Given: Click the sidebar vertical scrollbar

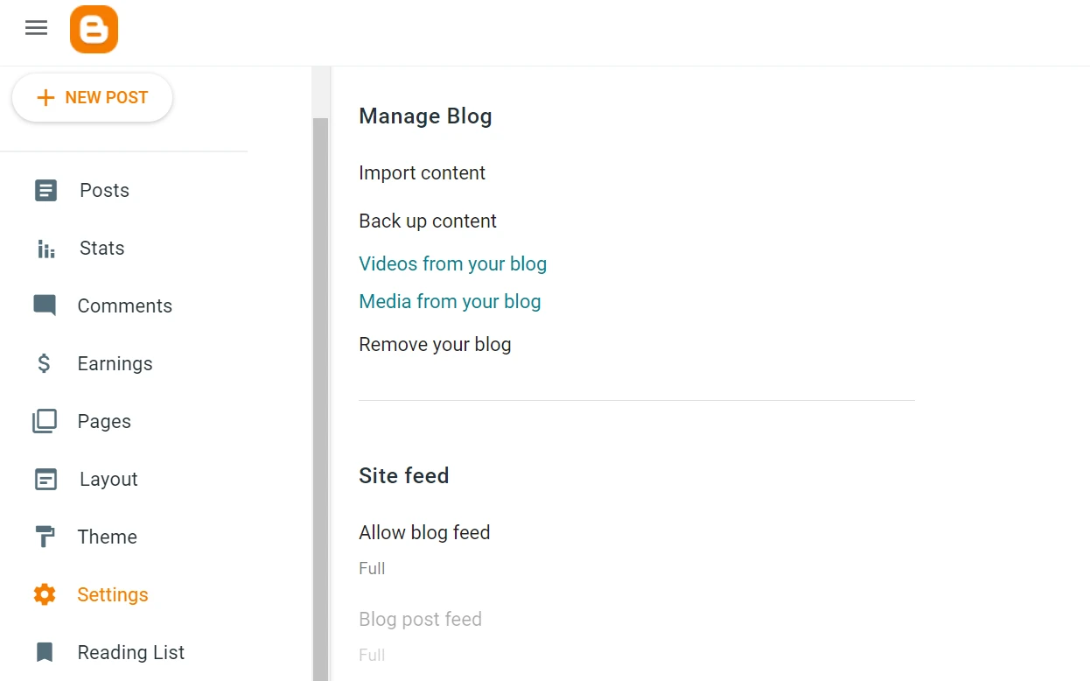Looking at the screenshot, I should (x=320, y=394).
